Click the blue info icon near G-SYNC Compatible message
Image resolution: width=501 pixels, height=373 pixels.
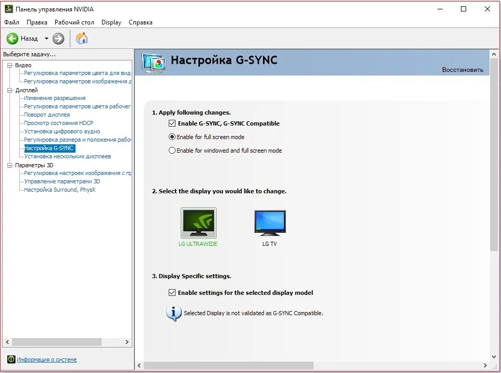click(x=174, y=313)
